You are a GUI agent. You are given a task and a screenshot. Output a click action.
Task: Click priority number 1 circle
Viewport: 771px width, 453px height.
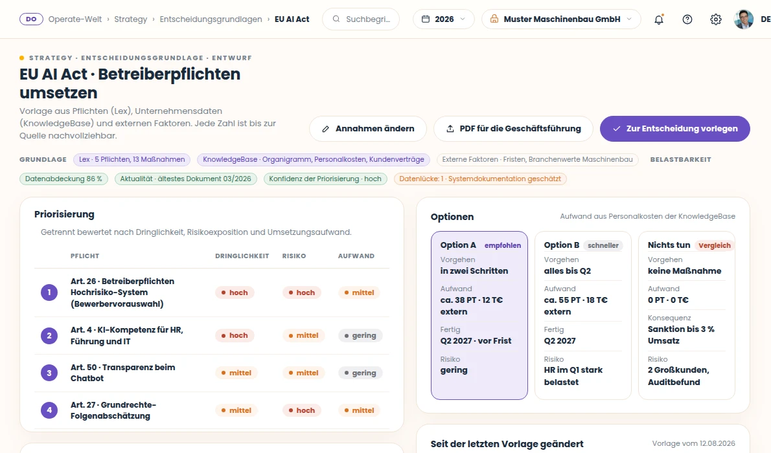coord(49,293)
